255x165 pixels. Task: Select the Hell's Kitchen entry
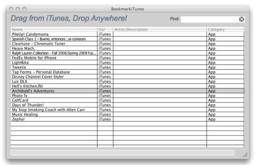tap(127, 86)
